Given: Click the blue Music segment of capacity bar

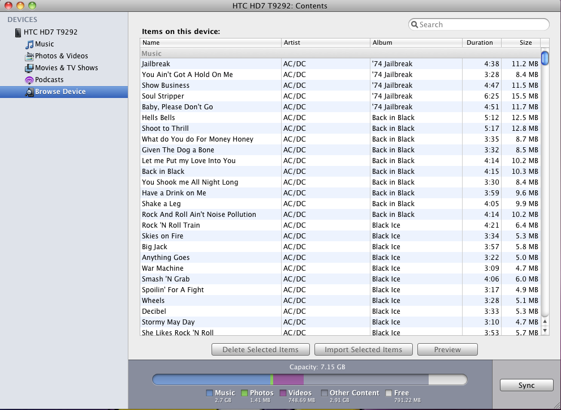Looking at the screenshot, I should click(x=212, y=379).
